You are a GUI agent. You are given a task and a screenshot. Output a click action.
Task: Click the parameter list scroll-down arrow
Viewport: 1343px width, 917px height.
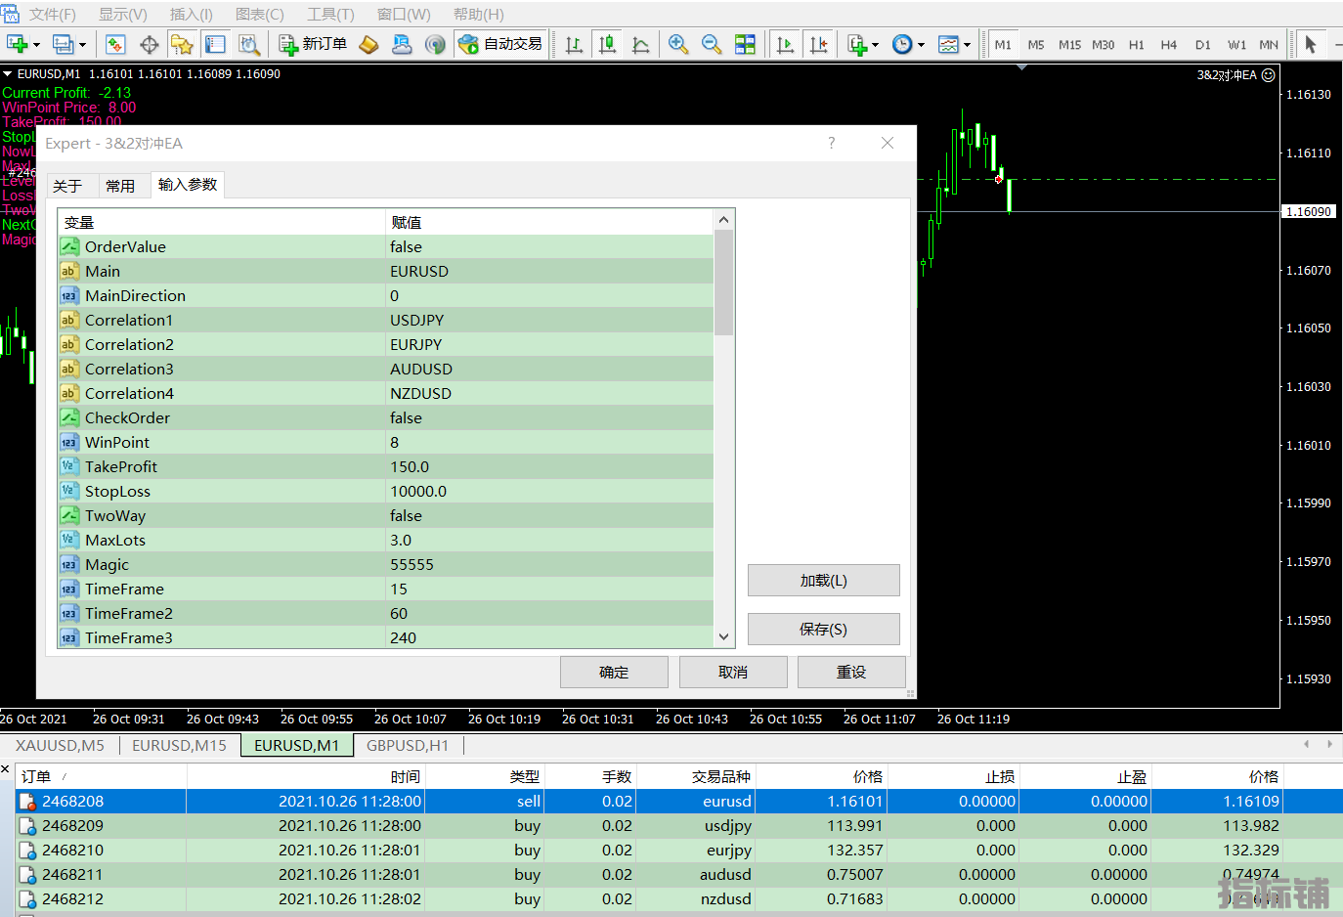tap(723, 636)
